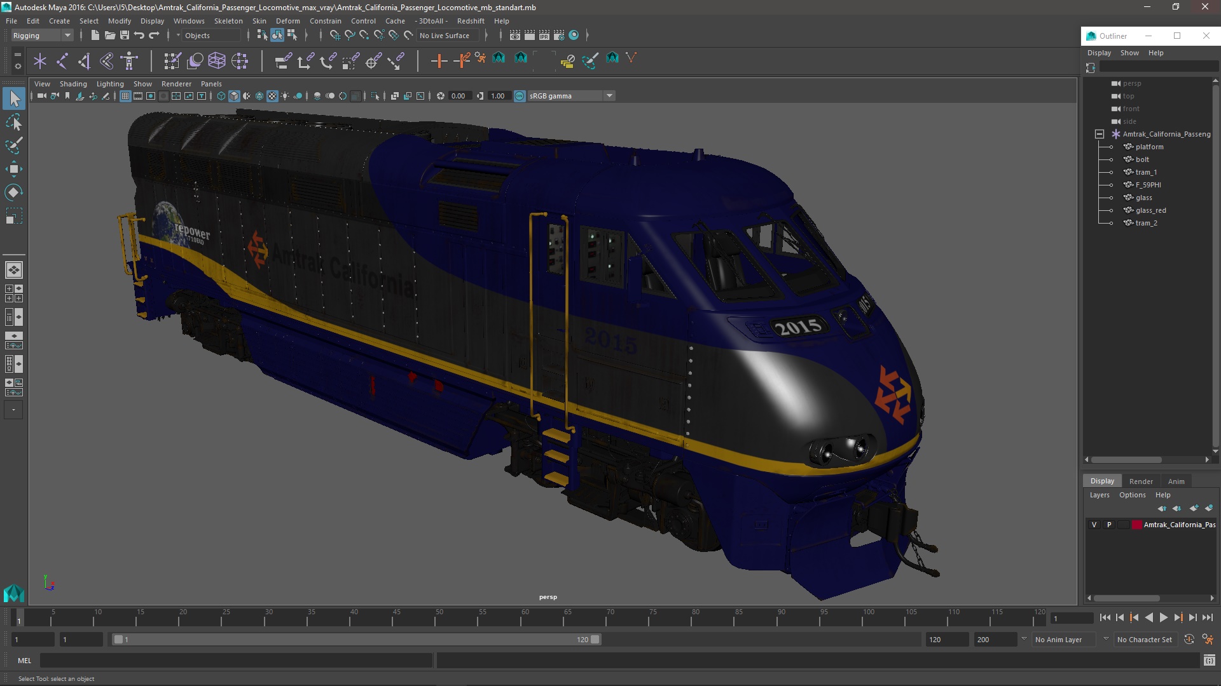Viewport: 1221px width, 686px height.
Task: Click the Create Cluster shelf icon
Action: click(x=240, y=61)
